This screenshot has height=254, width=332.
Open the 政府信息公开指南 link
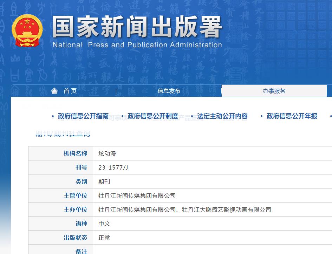83,116
